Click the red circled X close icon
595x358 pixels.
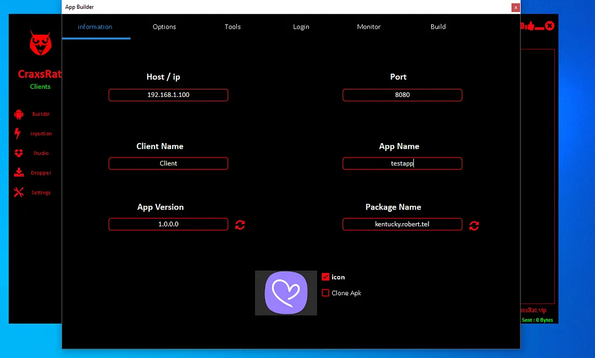pyautogui.click(x=550, y=25)
